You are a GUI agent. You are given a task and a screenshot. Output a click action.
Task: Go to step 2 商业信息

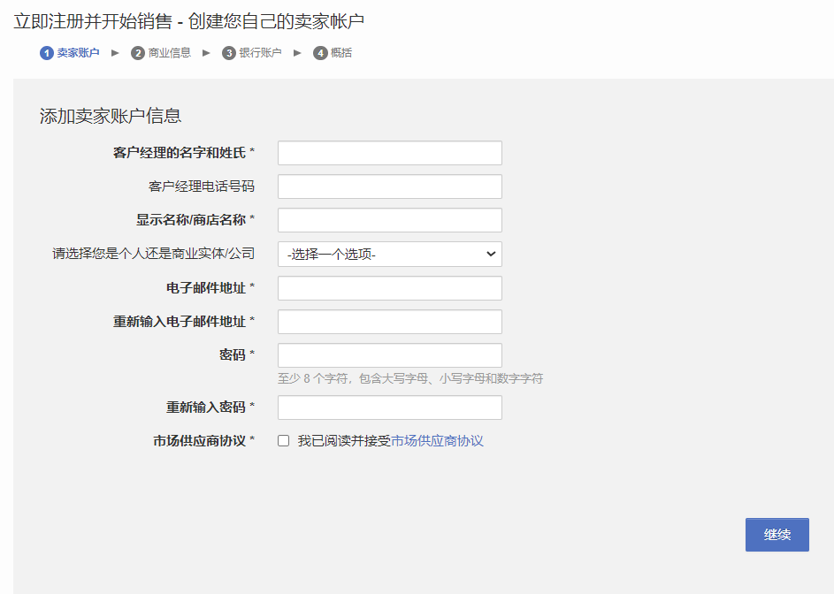161,53
